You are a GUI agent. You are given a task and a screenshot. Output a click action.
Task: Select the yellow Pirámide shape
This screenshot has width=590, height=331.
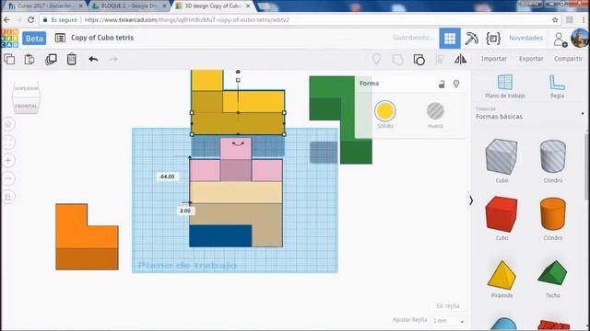coord(501,275)
